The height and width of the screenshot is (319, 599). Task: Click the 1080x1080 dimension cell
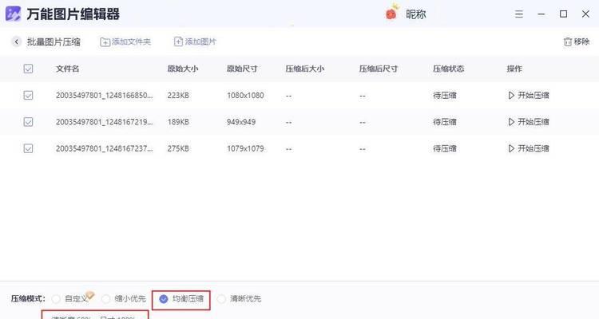coord(245,95)
